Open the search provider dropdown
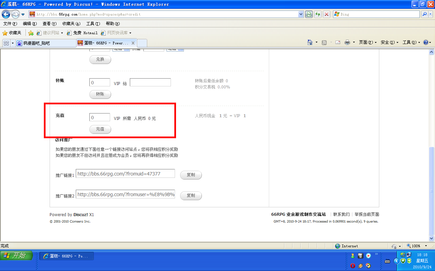Screen dimensions: 435x271 [430, 14]
